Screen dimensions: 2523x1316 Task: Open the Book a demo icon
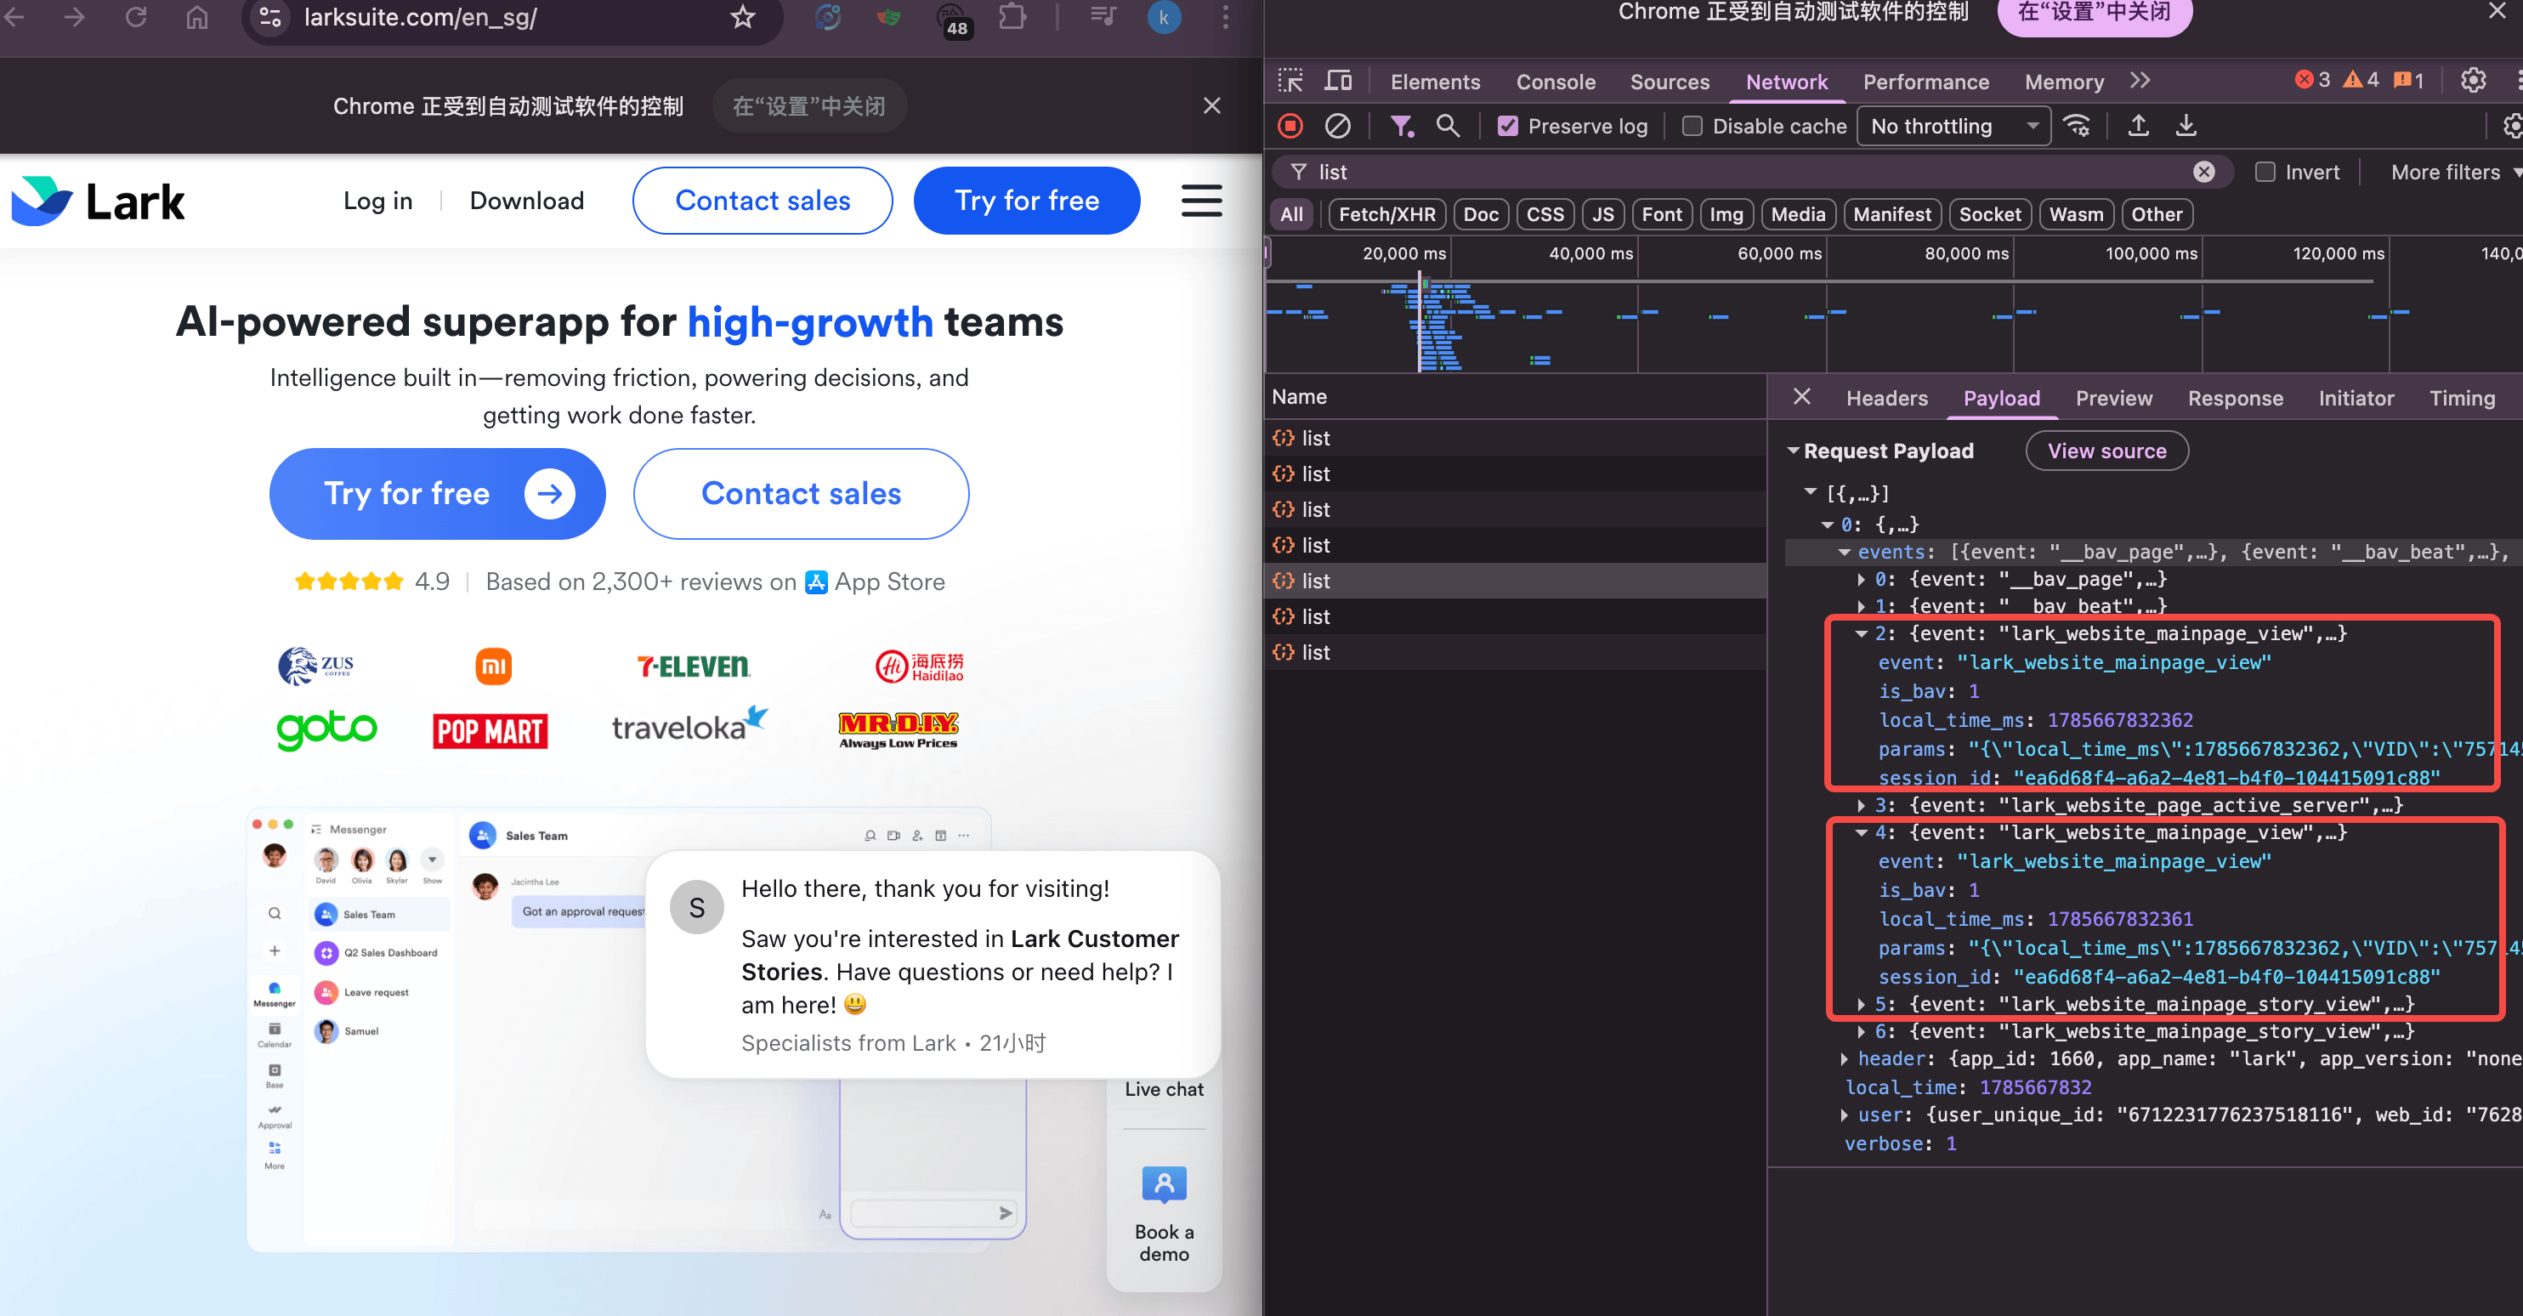(x=1164, y=1184)
